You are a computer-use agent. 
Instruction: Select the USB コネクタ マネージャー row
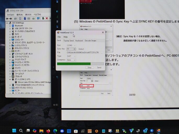point(24,28)
